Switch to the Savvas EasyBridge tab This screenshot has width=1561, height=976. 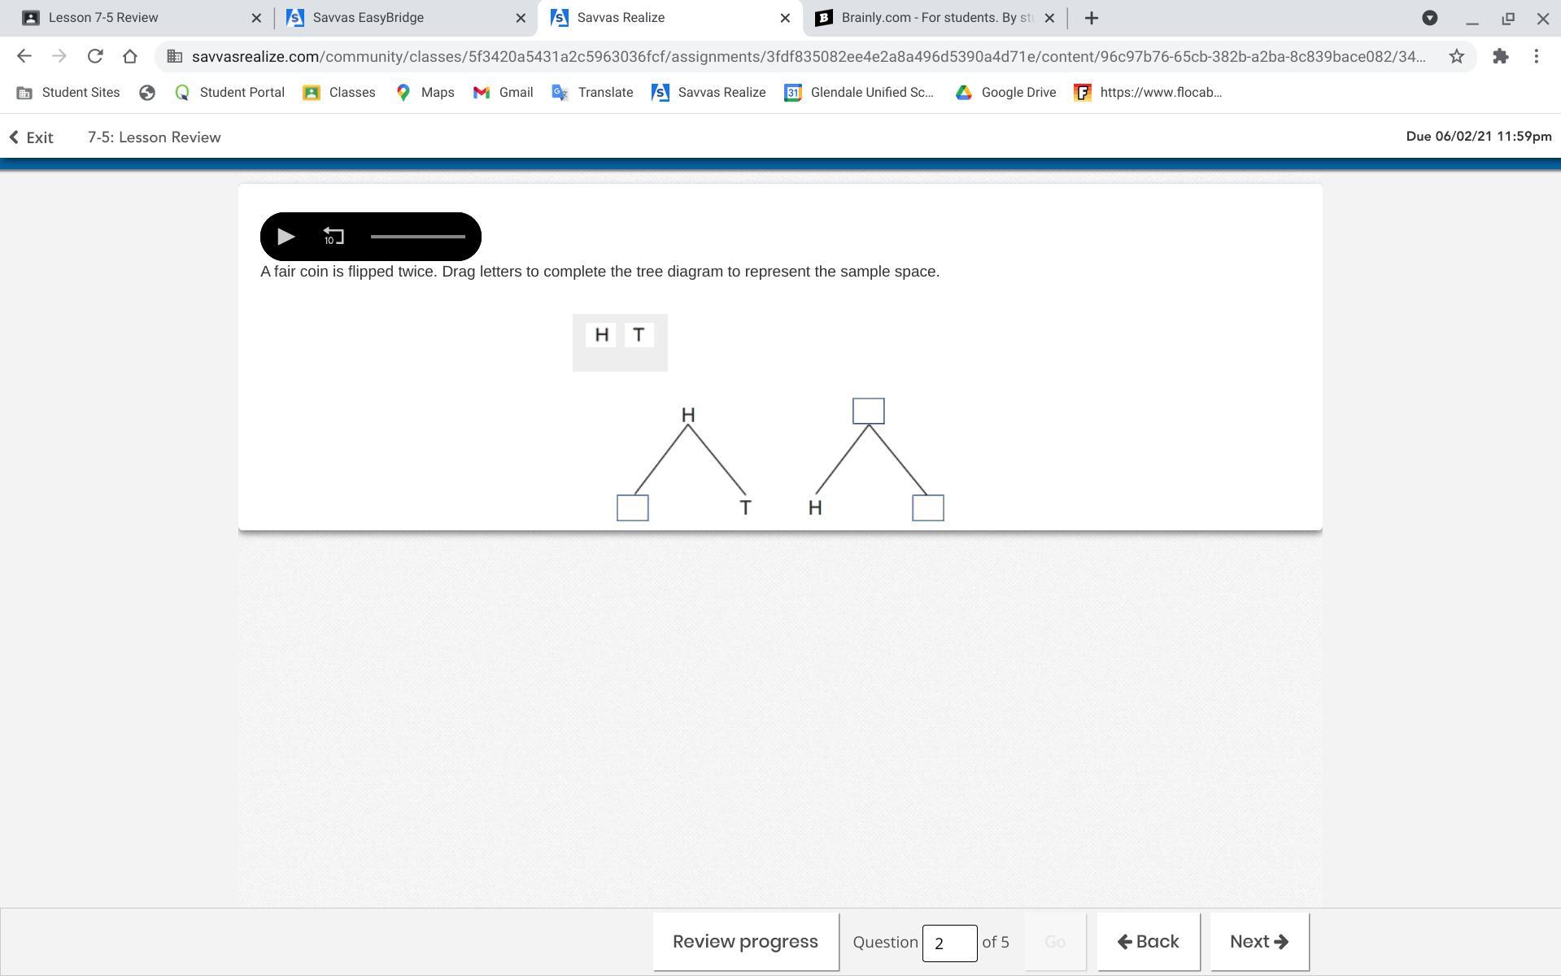tap(404, 18)
